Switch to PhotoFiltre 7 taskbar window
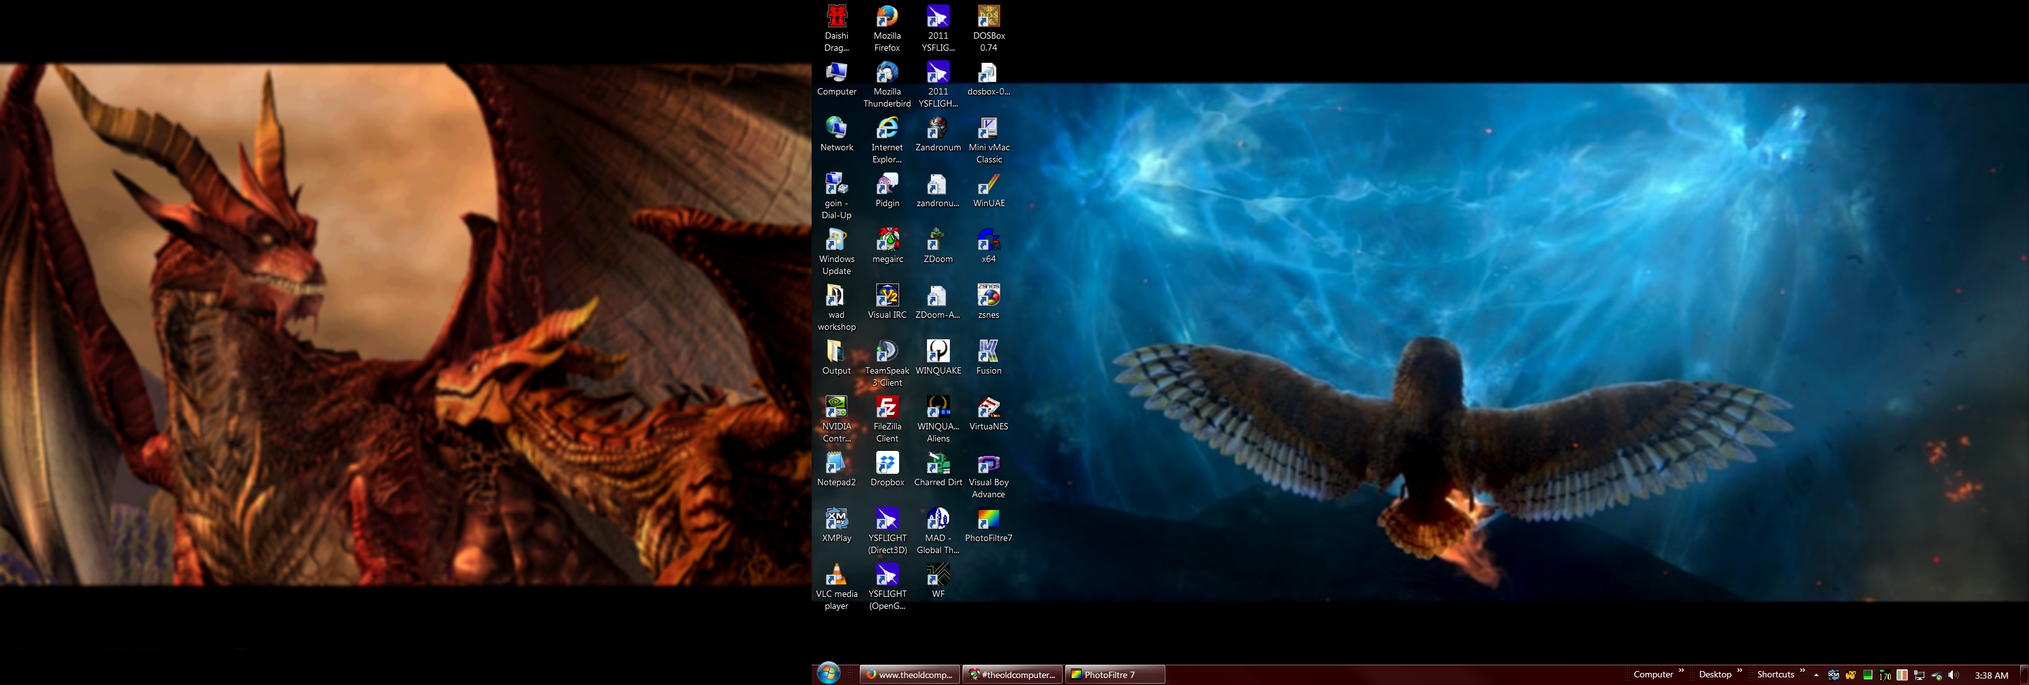 click(1115, 675)
